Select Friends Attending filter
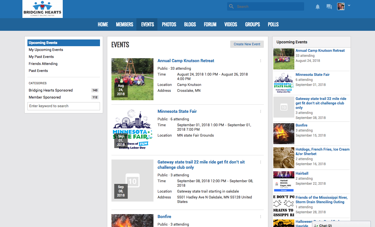The width and height of the screenshot is (375, 227). (43, 64)
